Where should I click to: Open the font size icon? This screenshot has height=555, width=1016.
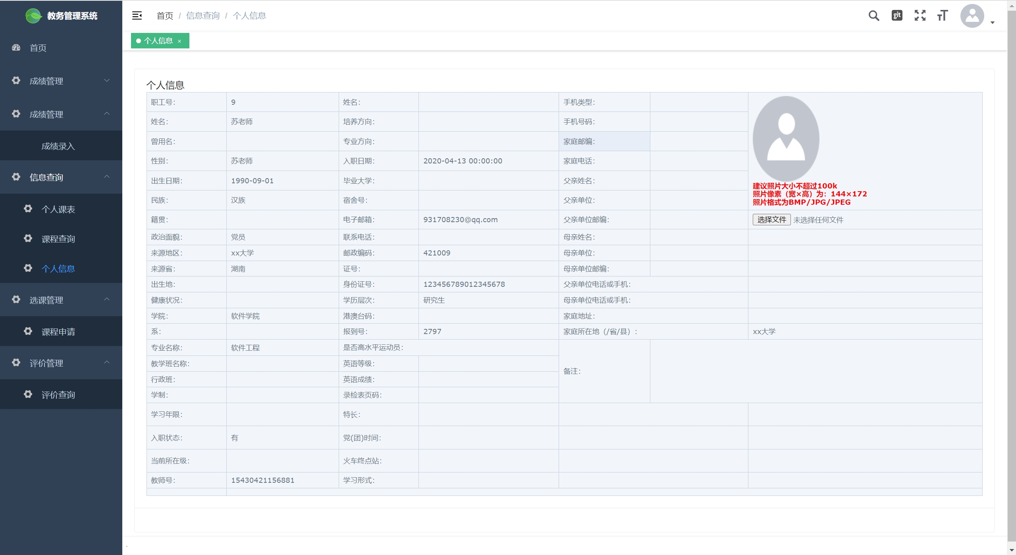click(x=943, y=15)
